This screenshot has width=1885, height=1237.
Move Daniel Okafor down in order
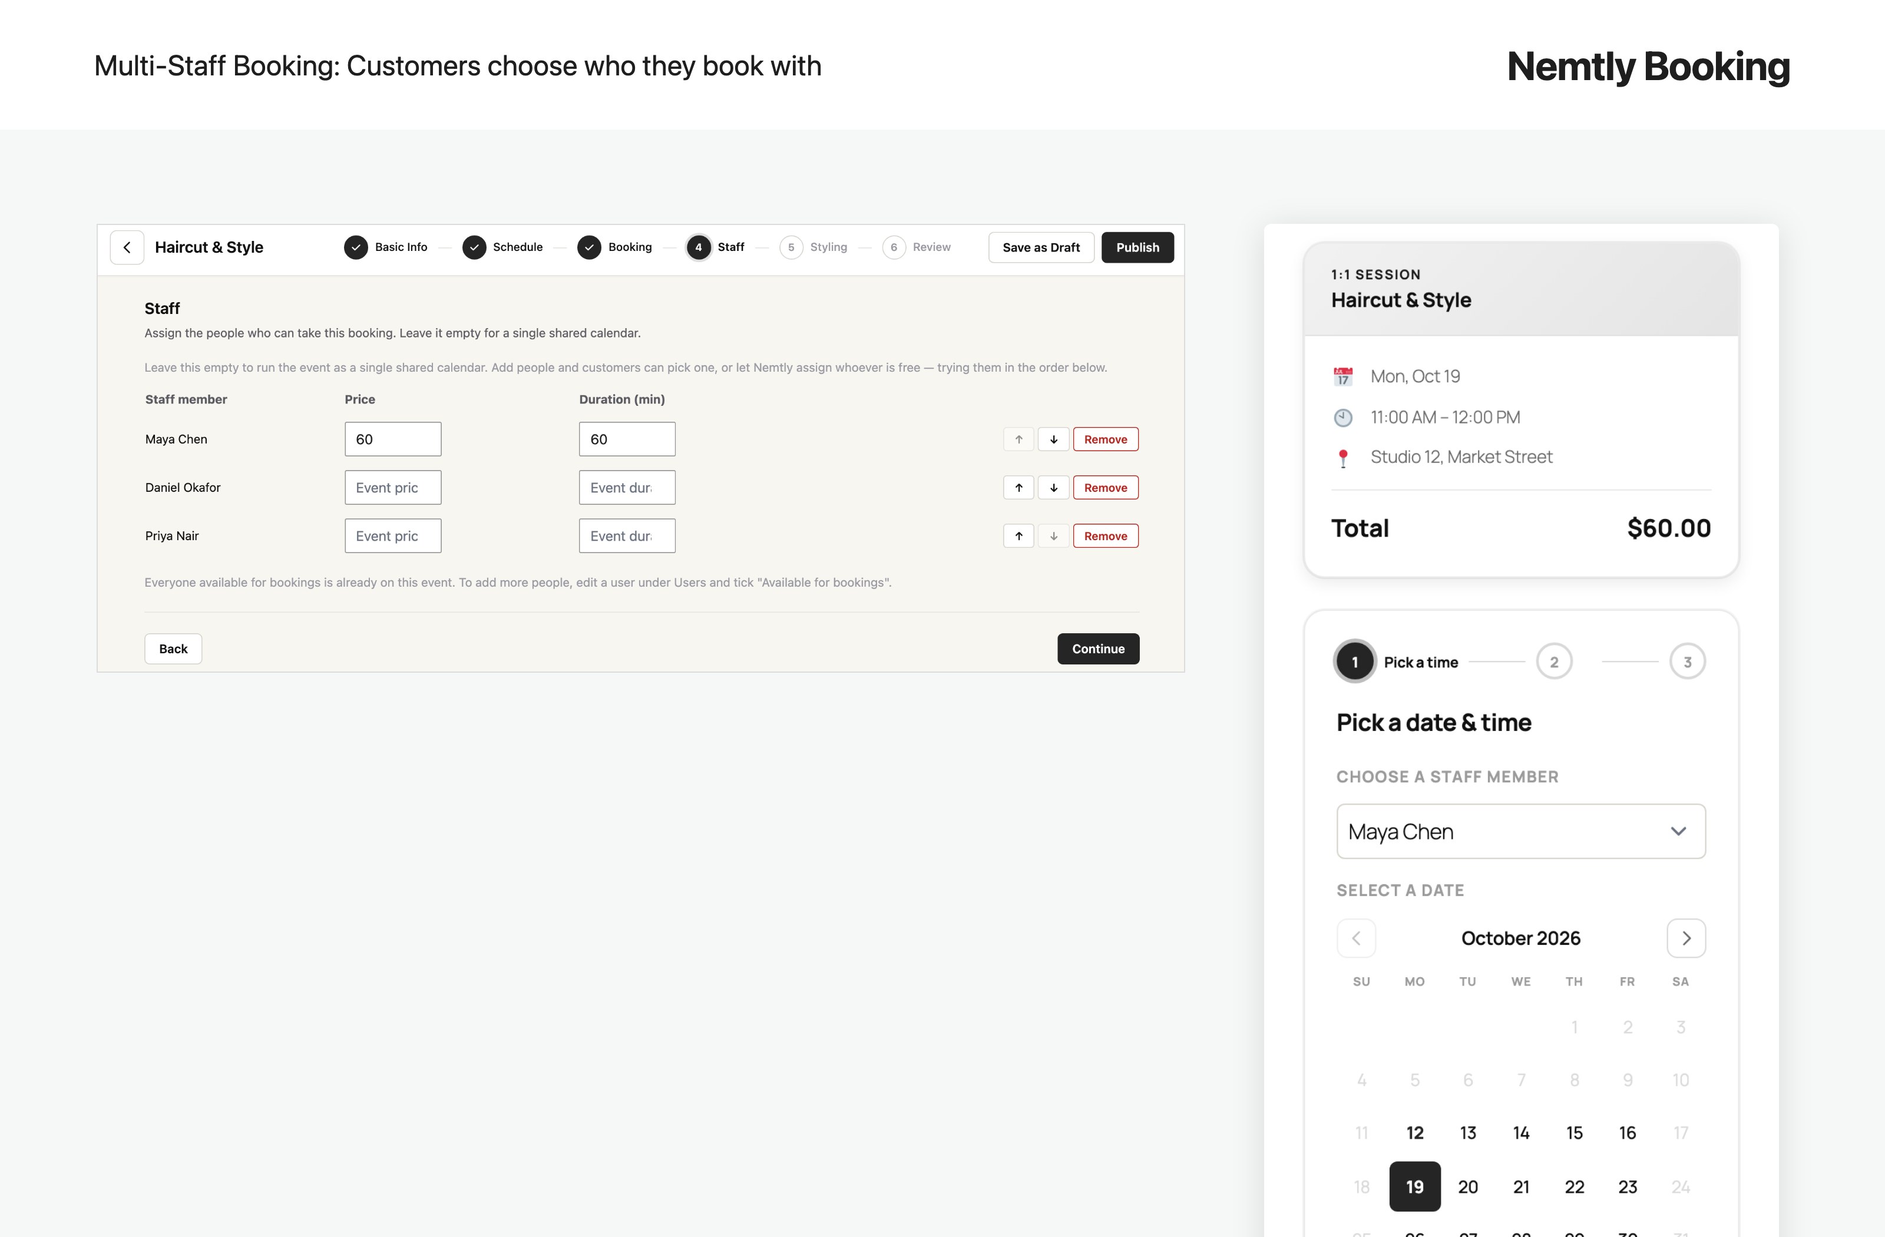point(1053,488)
